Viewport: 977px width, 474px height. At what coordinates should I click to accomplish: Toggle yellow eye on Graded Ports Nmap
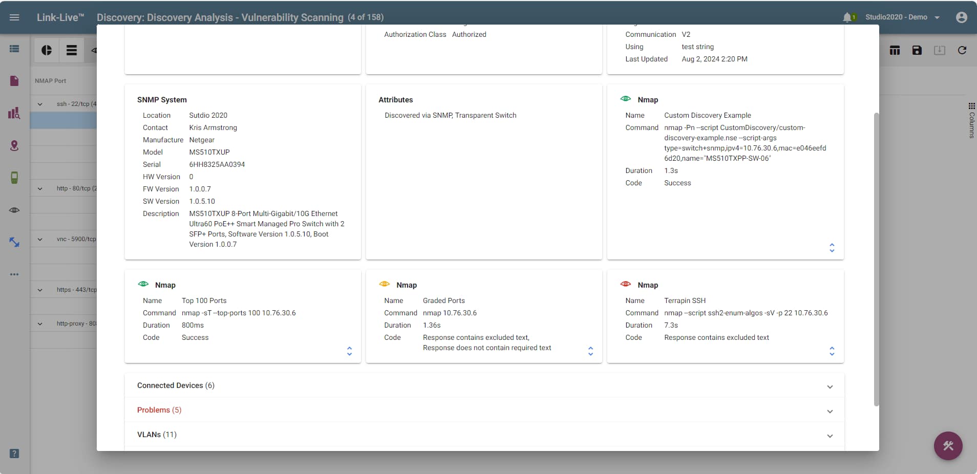click(384, 284)
